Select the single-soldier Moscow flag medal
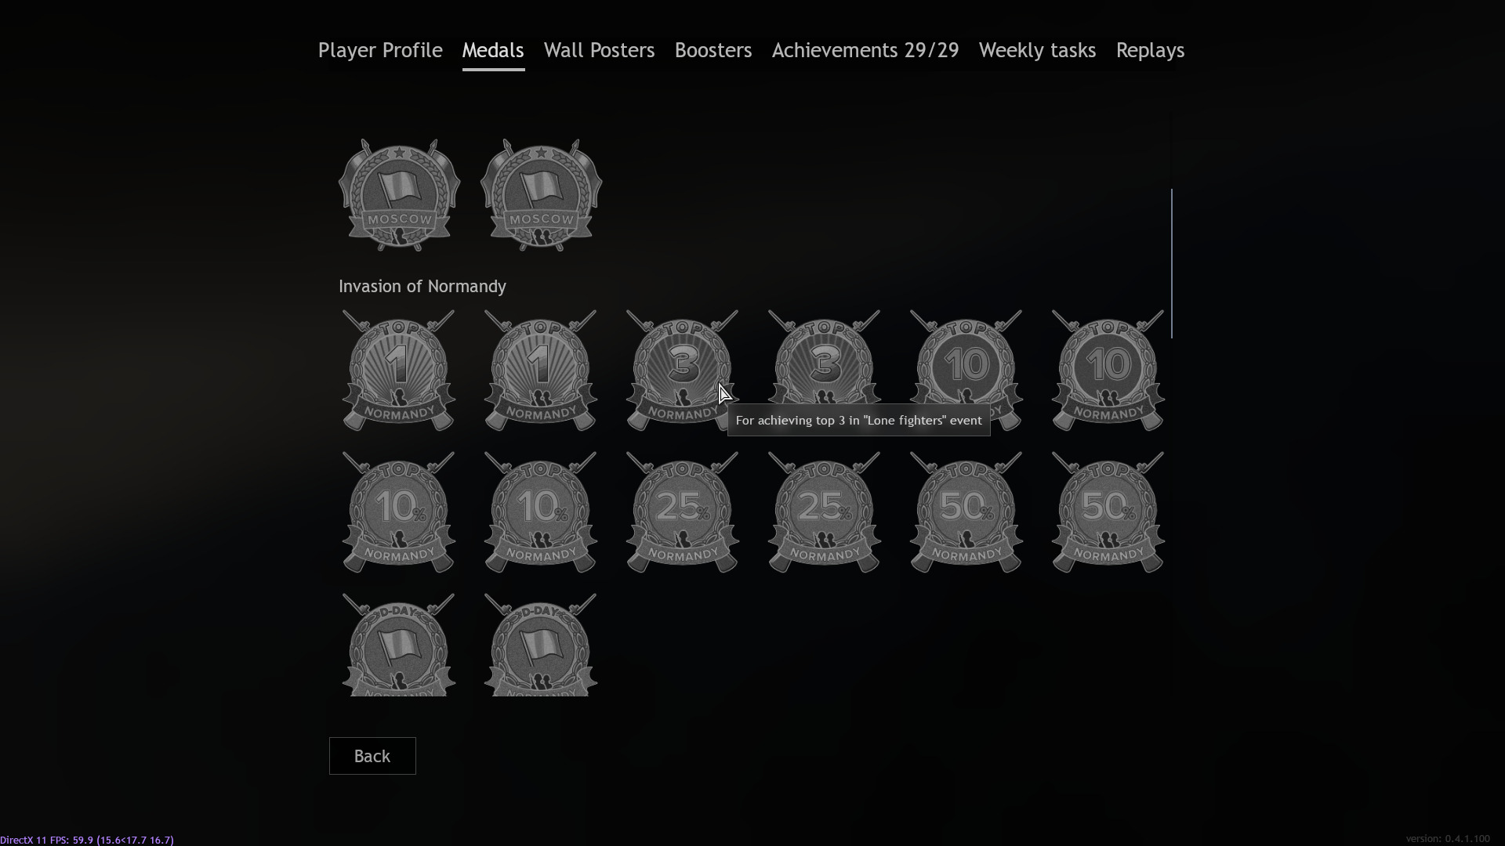1505x846 pixels. (399, 195)
